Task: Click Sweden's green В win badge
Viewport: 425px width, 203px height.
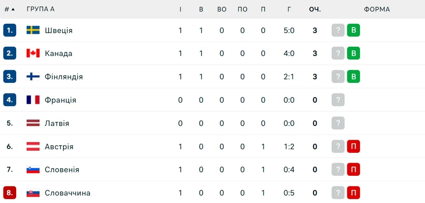Action: point(353,30)
